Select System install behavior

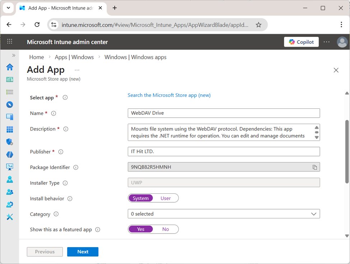141,198
